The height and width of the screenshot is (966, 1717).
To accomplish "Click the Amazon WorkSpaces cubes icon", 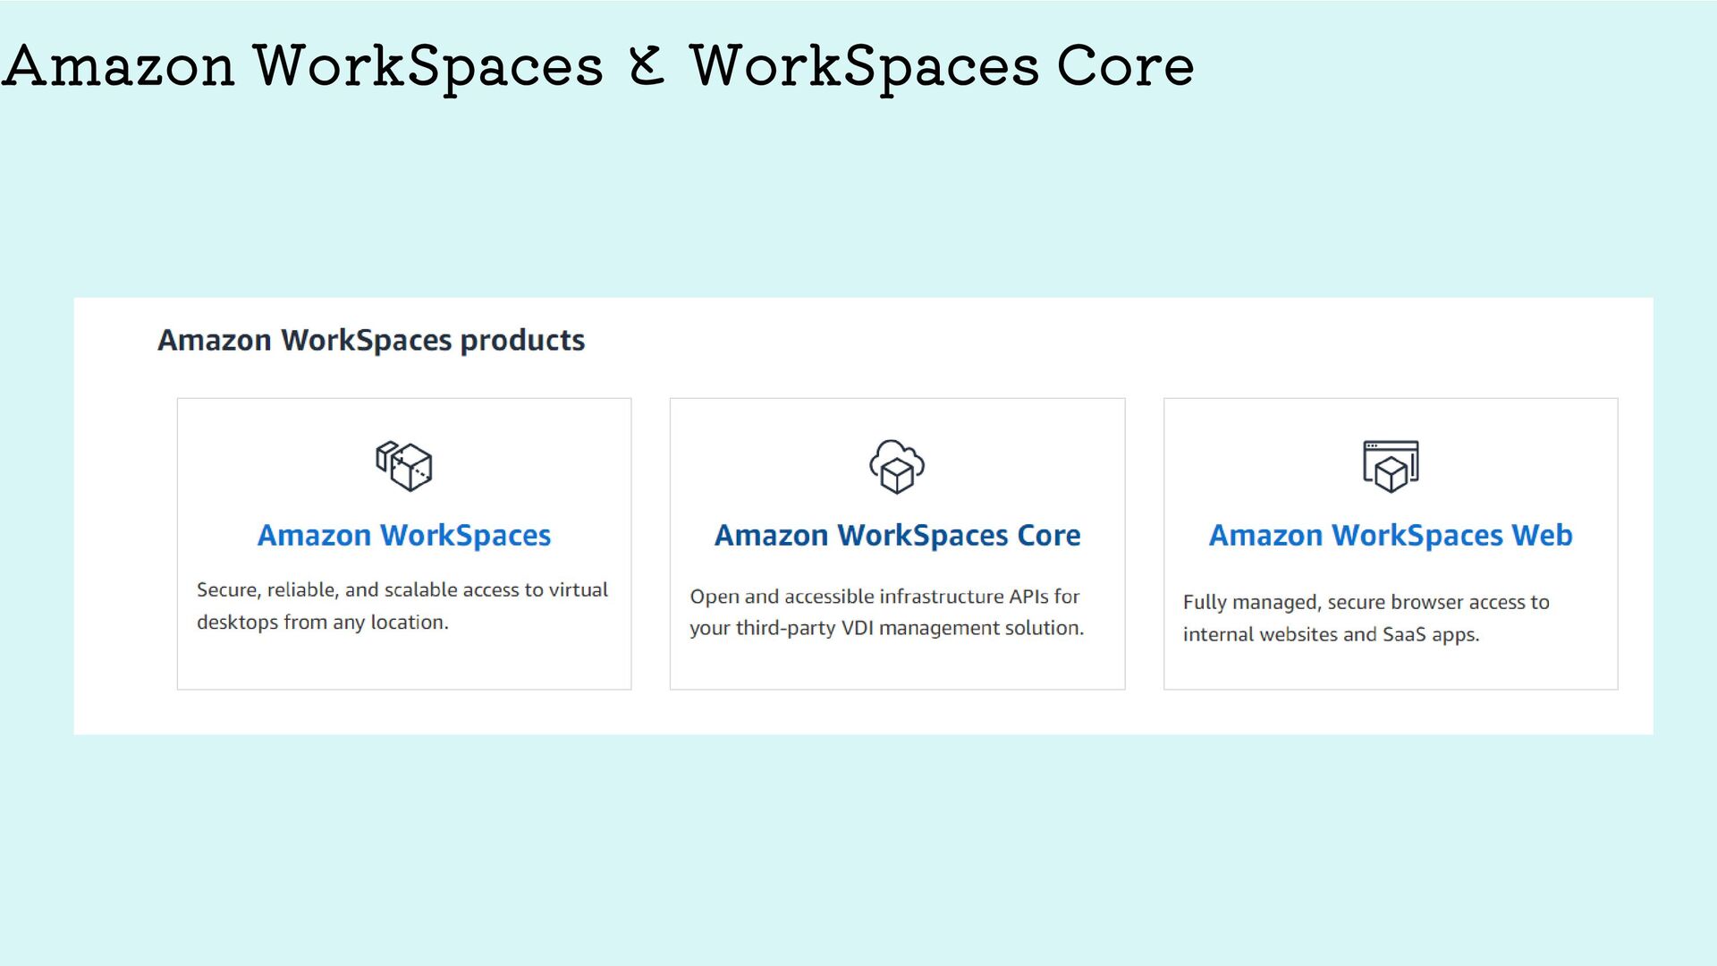I will 403,466.
